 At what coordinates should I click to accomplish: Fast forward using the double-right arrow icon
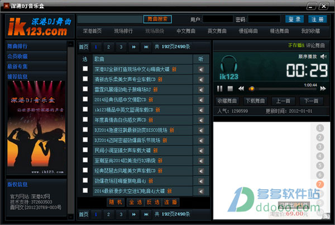(323, 88)
